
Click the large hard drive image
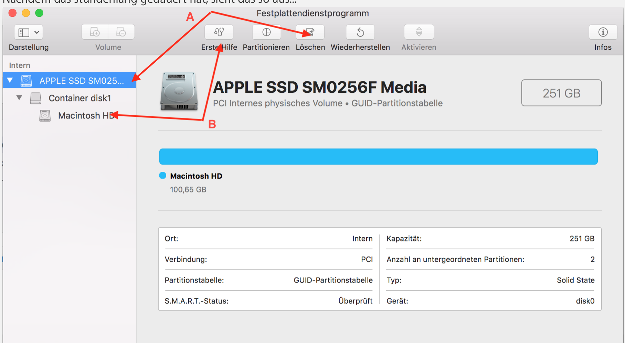coord(179,92)
